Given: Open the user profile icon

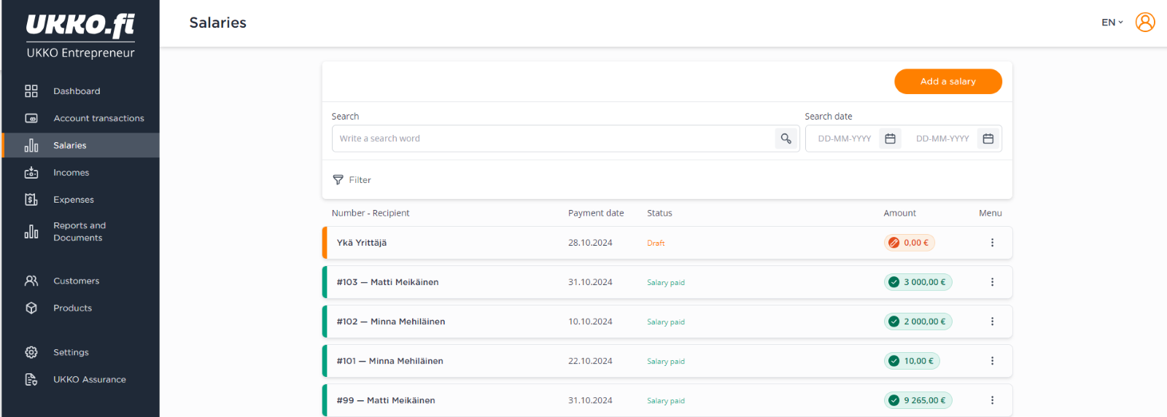Looking at the screenshot, I should pos(1145,23).
